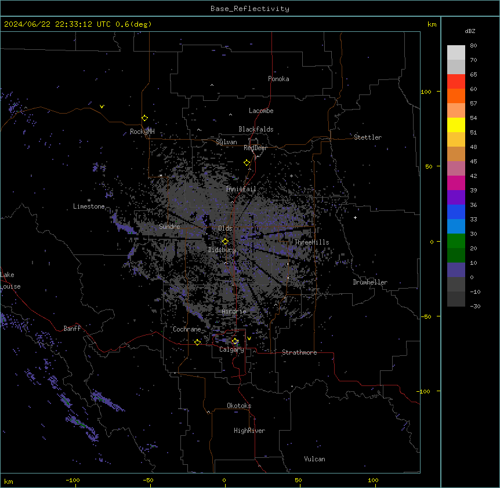Click the ThreeHills town label
This screenshot has height=488, width=500.
coord(311,242)
